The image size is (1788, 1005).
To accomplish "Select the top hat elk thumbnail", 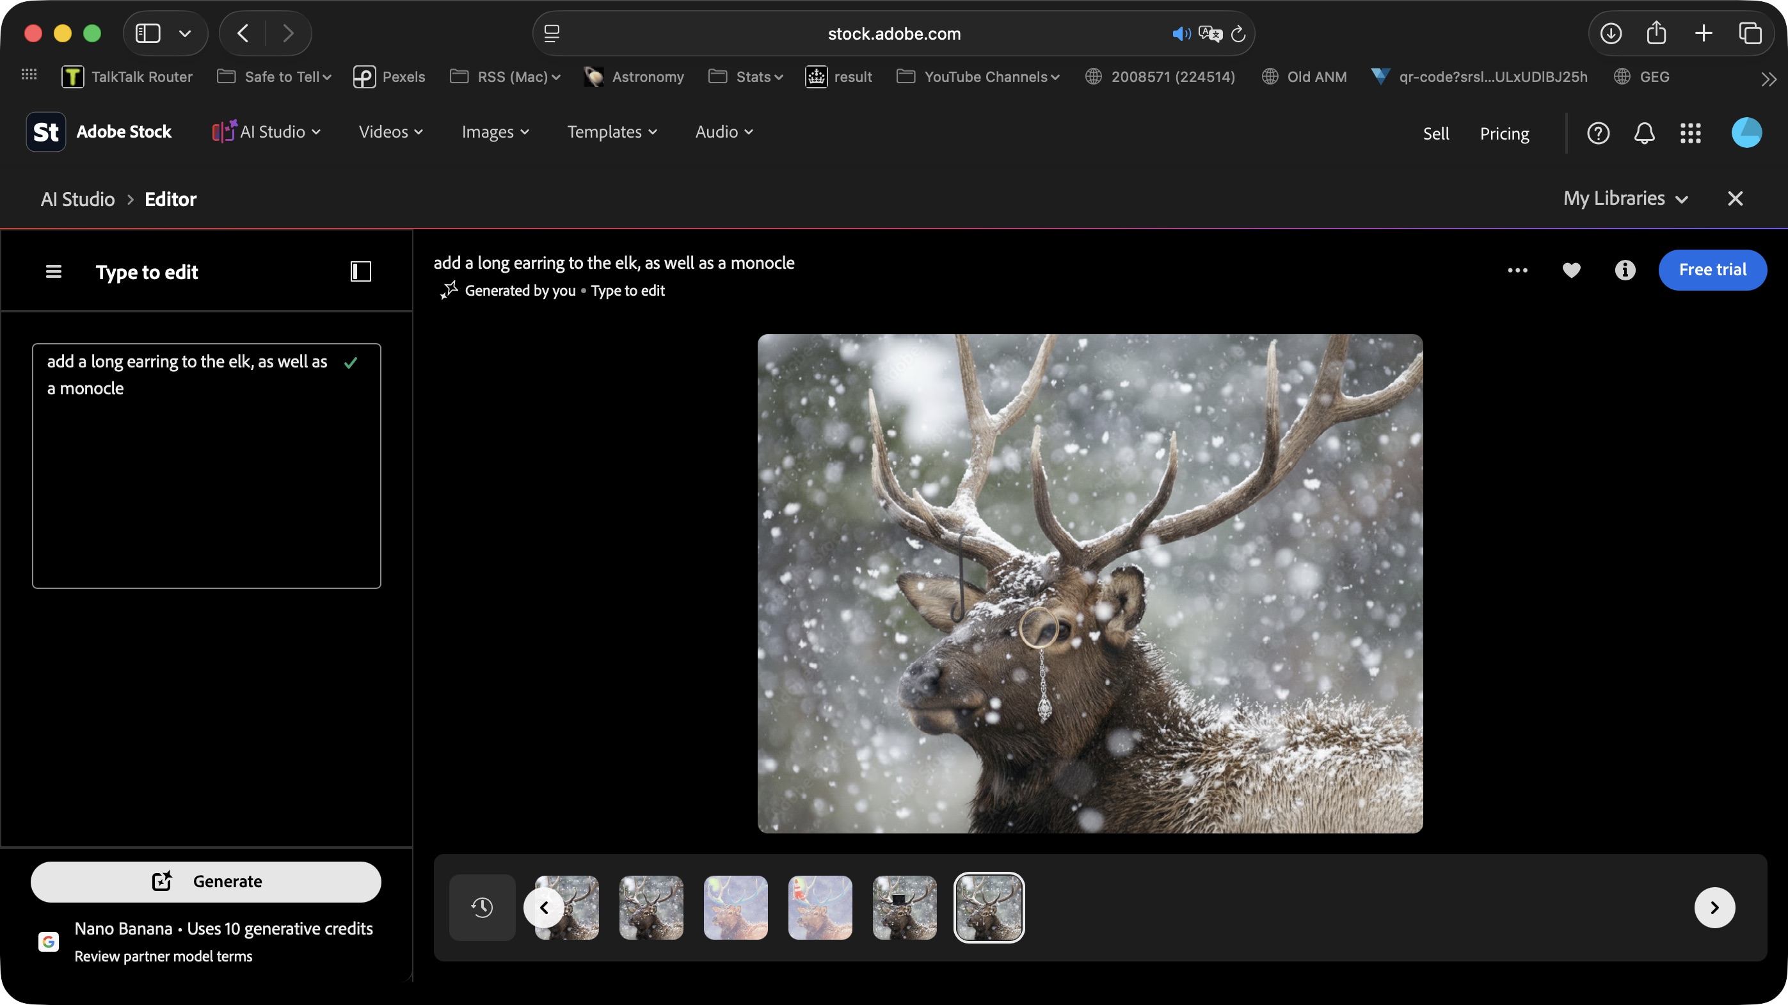I will [904, 907].
